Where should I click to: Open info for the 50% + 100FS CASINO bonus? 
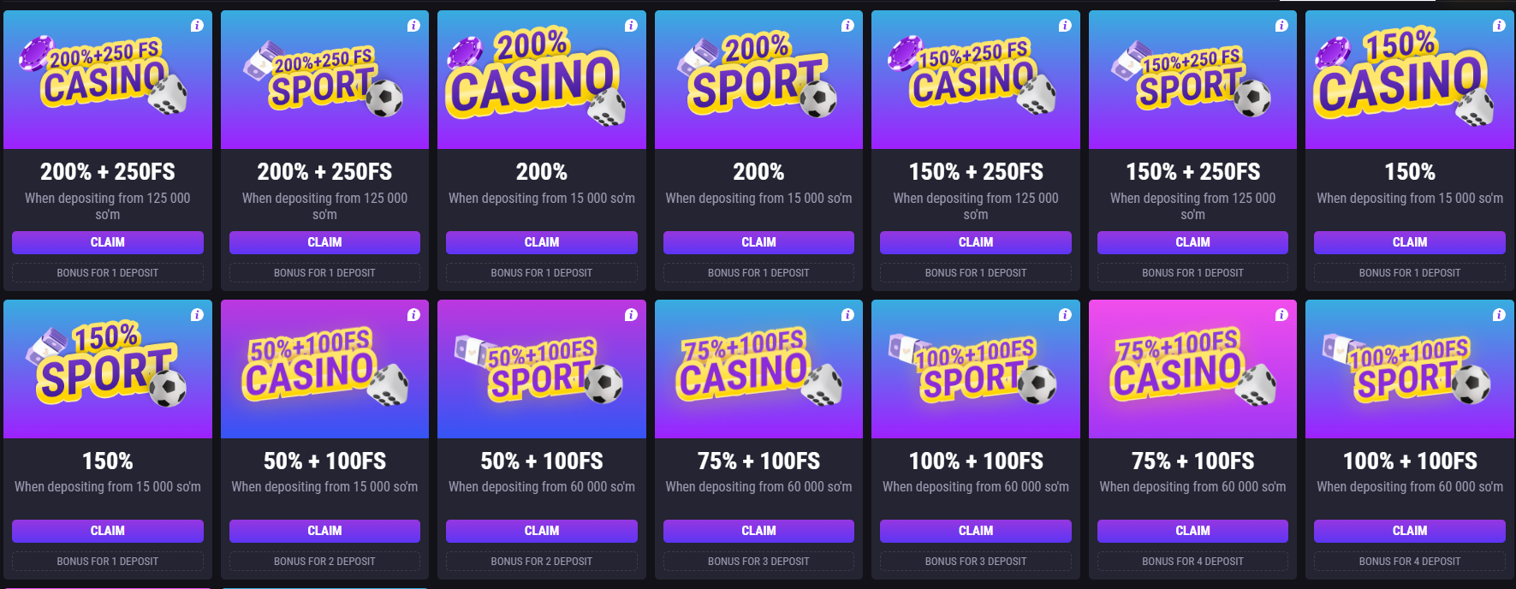coord(415,314)
